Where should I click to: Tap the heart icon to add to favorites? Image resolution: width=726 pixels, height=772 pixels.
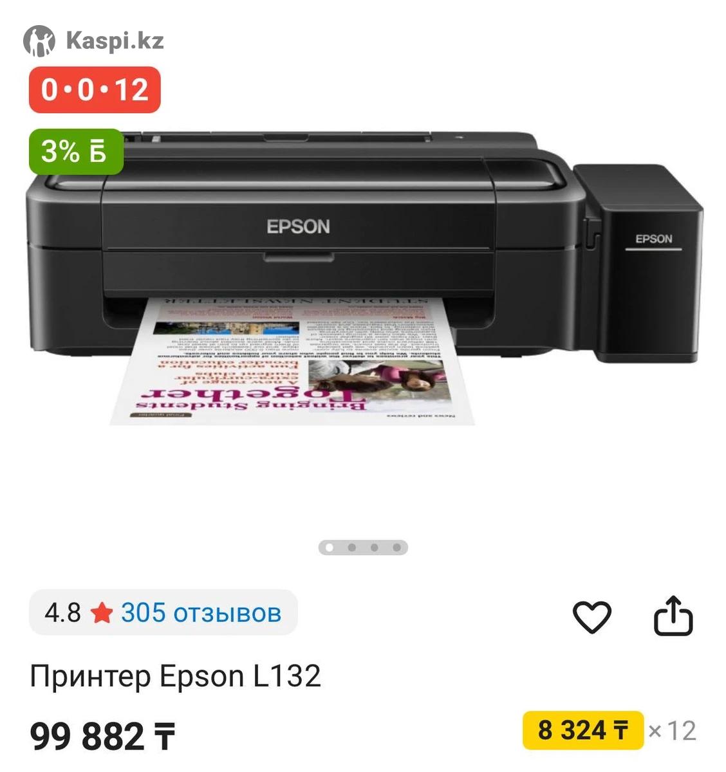[x=591, y=616]
